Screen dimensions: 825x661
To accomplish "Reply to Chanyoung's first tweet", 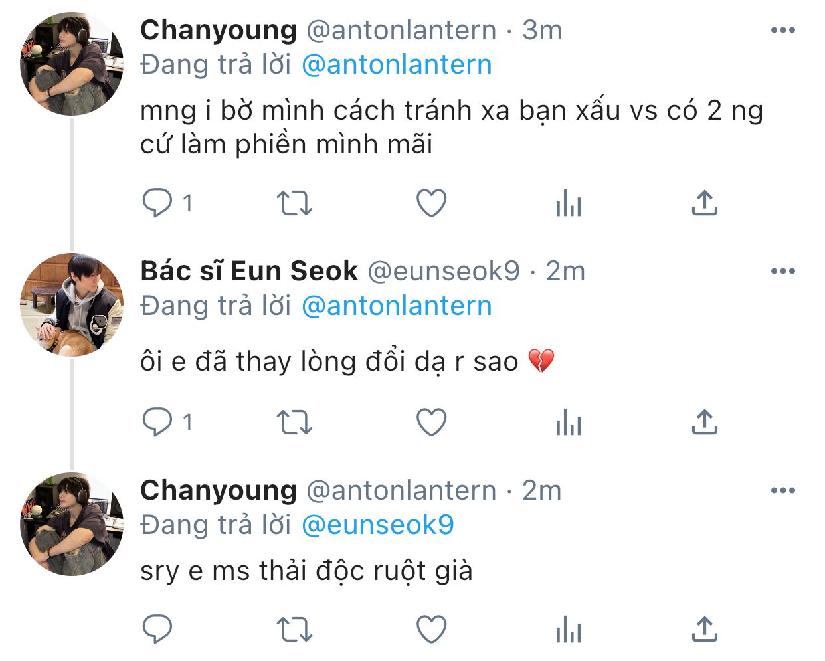I will pos(157,203).
